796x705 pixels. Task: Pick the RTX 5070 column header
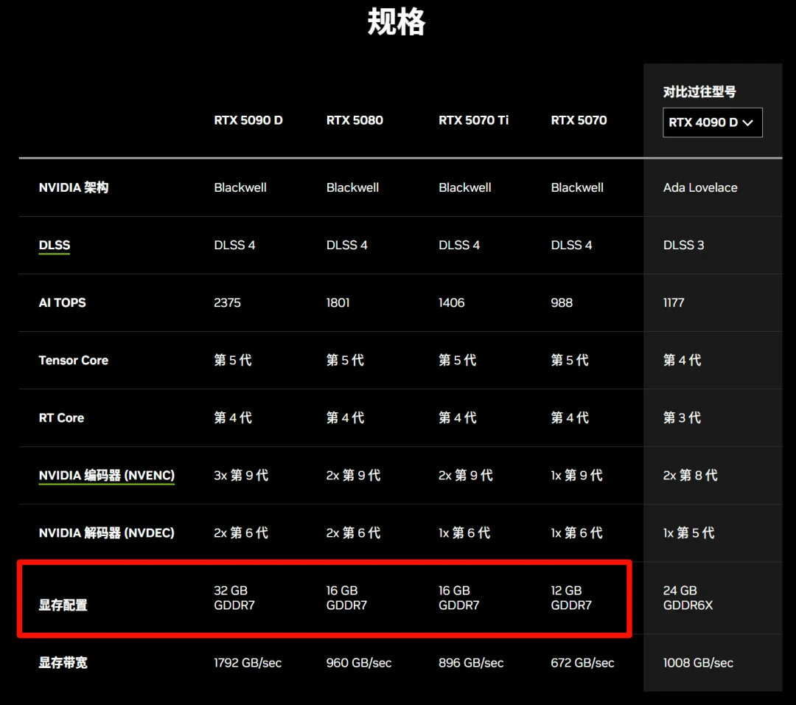pos(579,120)
